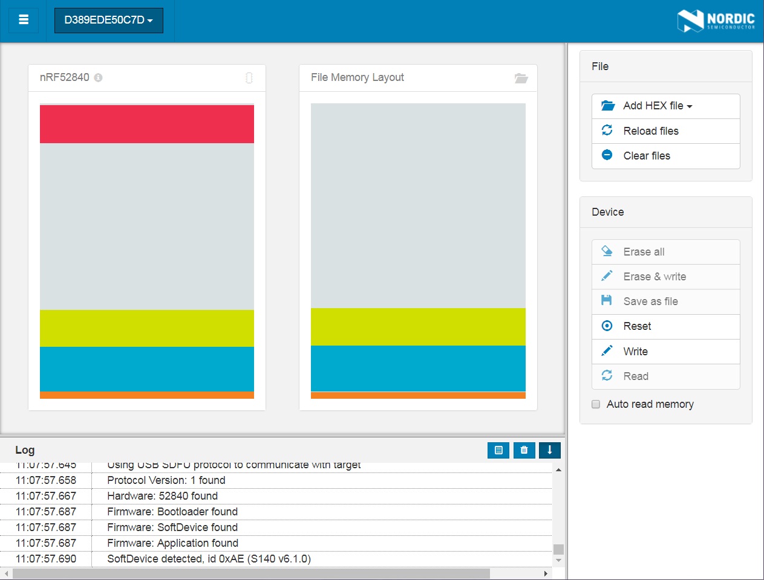Viewport: 764px width, 580px height.
Task: Open the hamburger main menu
Action: click(x=24, y=20)
